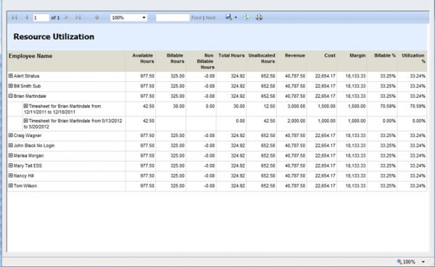
Task: Click Nancy Hill's 977.50 available hours
Action: [x=147, y=176]
